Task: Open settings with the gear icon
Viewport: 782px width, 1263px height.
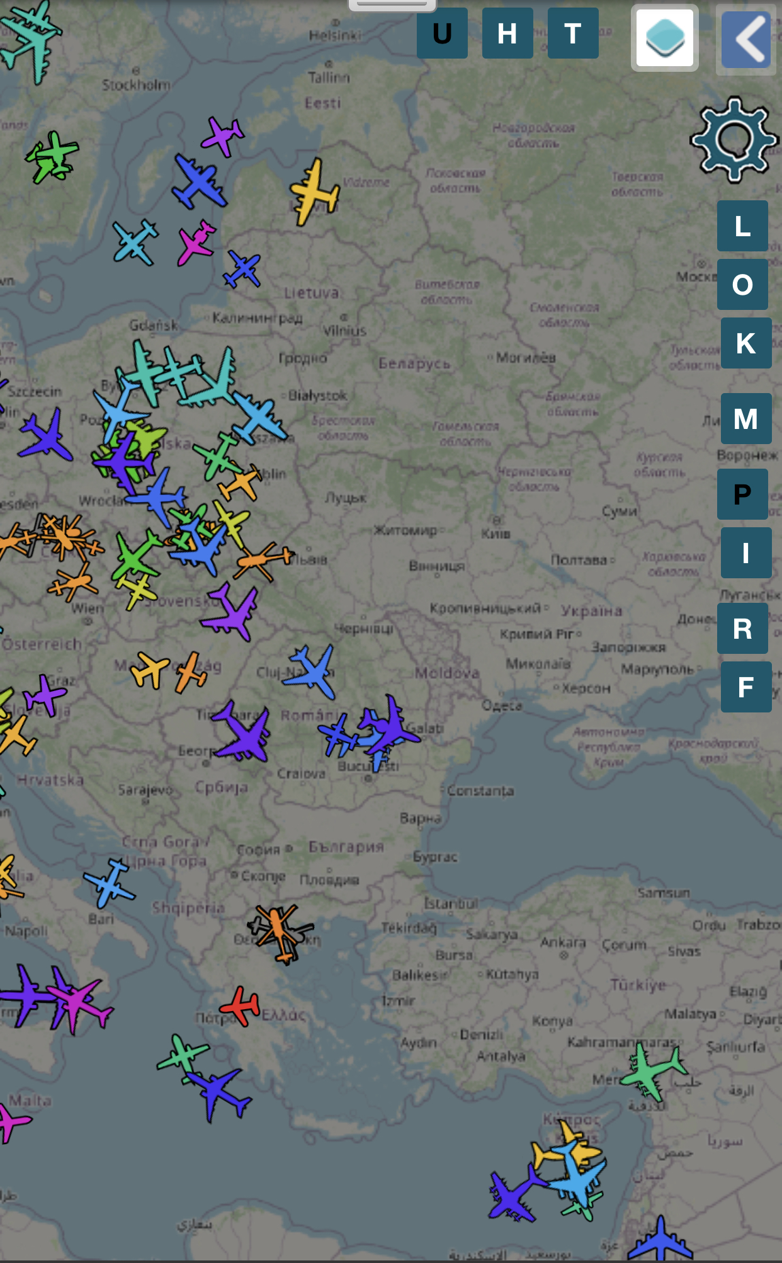Action: click(x=734, y=140)
